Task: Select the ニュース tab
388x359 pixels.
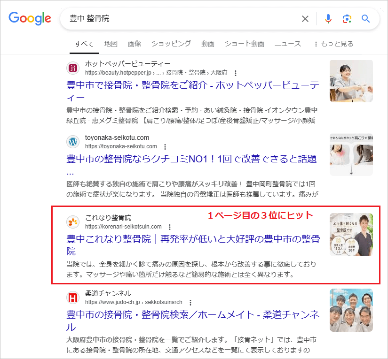Action: 287,43
